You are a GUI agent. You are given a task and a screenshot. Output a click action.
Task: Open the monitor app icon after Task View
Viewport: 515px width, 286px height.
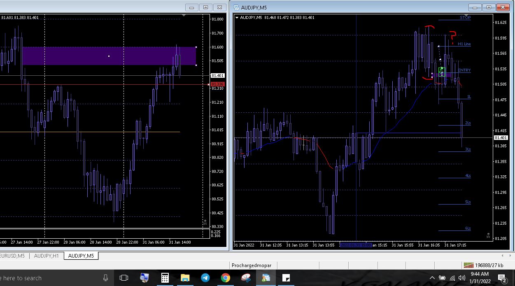144,278
